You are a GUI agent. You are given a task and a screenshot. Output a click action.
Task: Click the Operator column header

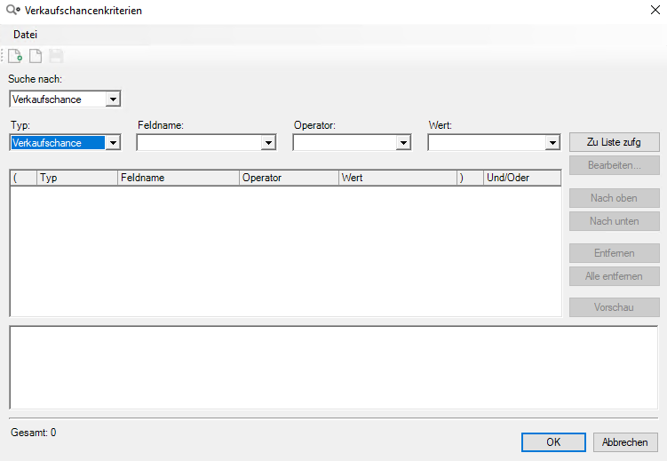coord(289,178)
